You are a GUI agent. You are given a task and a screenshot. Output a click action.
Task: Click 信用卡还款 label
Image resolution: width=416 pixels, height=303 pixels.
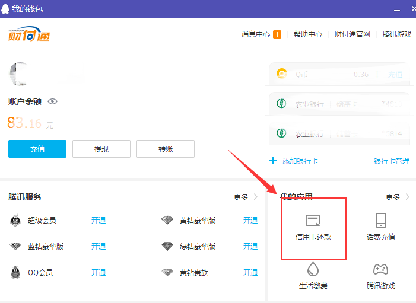[313, 237]
